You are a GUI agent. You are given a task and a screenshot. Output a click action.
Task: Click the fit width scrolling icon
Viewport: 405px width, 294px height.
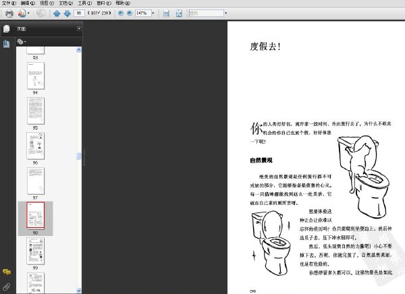click(166, 13)
